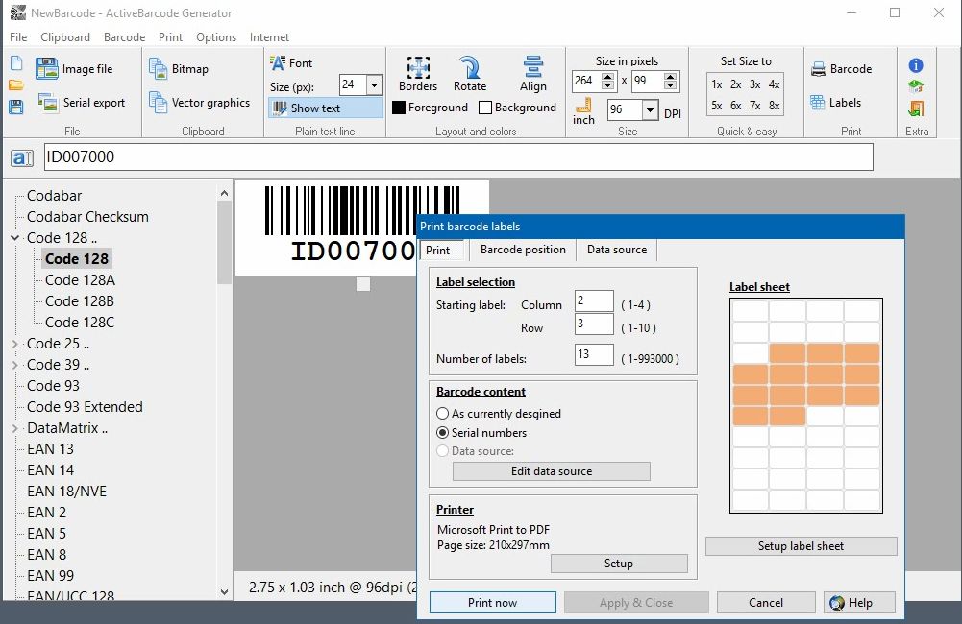
Task: Click the Number of labels field
Action: 594,354
